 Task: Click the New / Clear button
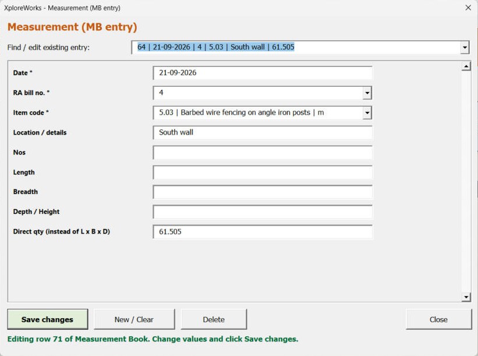click(x=134, y=319)
